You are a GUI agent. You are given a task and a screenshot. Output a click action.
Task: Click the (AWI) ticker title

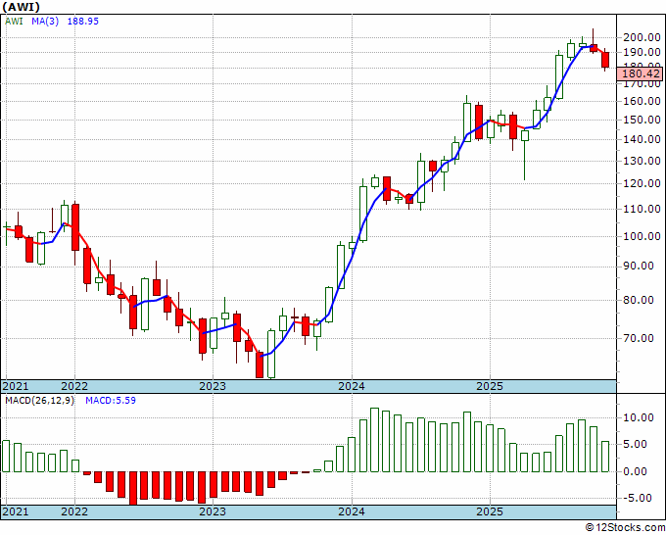click(22, 7)
